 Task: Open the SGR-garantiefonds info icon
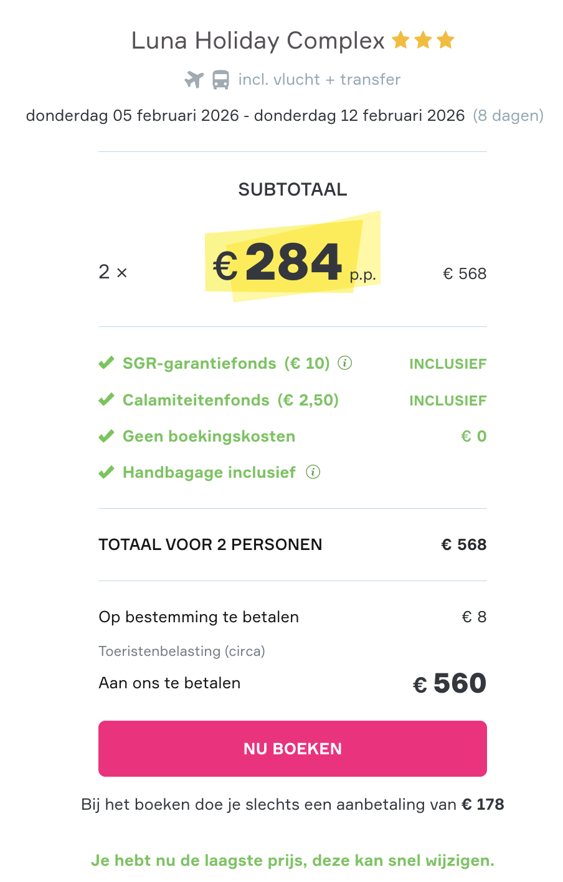[344, 363]
